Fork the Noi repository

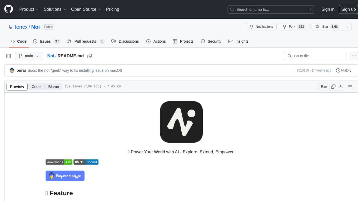click(294, 27)
